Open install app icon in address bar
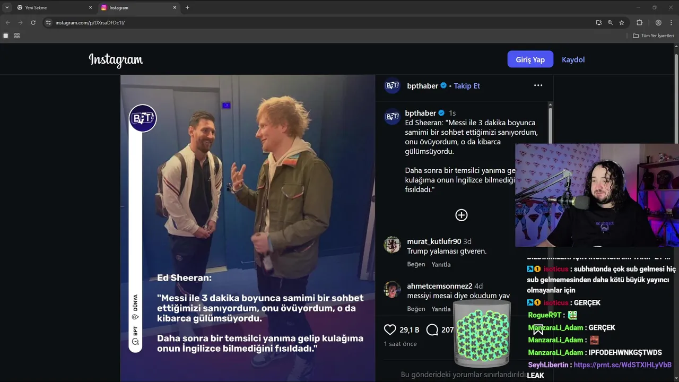This screenshot has width=679, height=382. [x=598, y=23]
